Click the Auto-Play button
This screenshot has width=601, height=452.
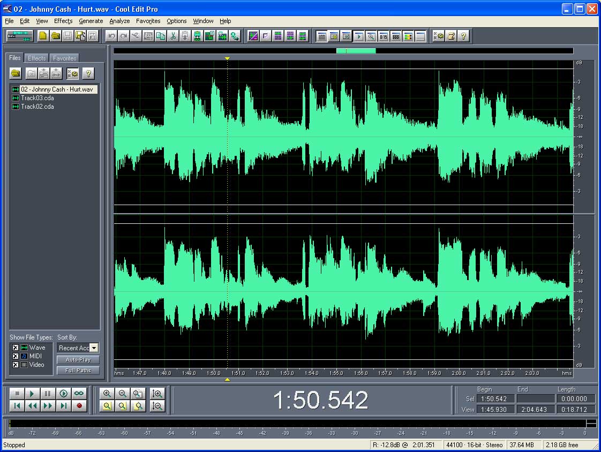78,360
